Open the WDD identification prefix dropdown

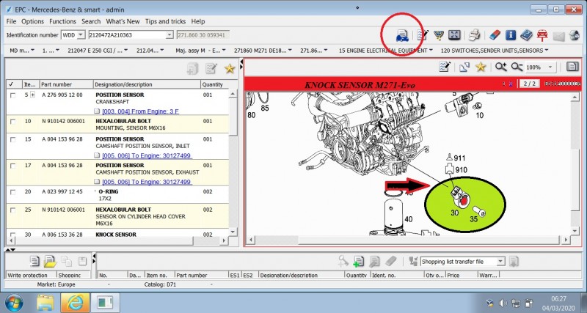(x=81, y=34)
